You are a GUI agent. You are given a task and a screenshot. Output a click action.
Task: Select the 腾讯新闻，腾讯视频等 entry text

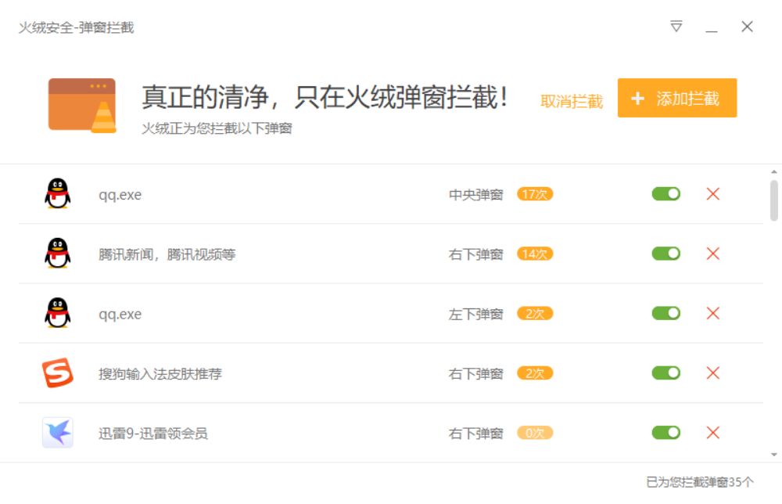(x=167, y=254)
